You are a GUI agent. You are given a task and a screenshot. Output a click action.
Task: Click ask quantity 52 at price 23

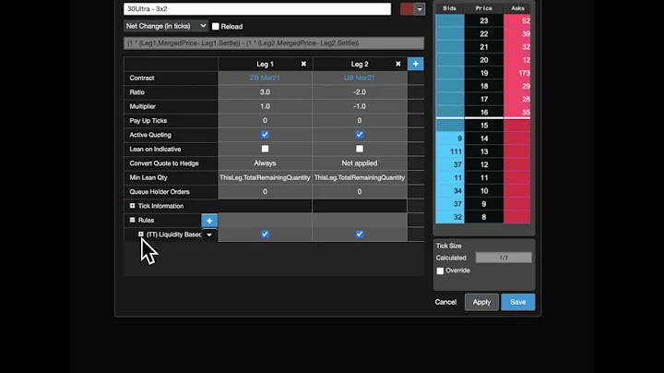pyautogui.click(x=517, y=20)
